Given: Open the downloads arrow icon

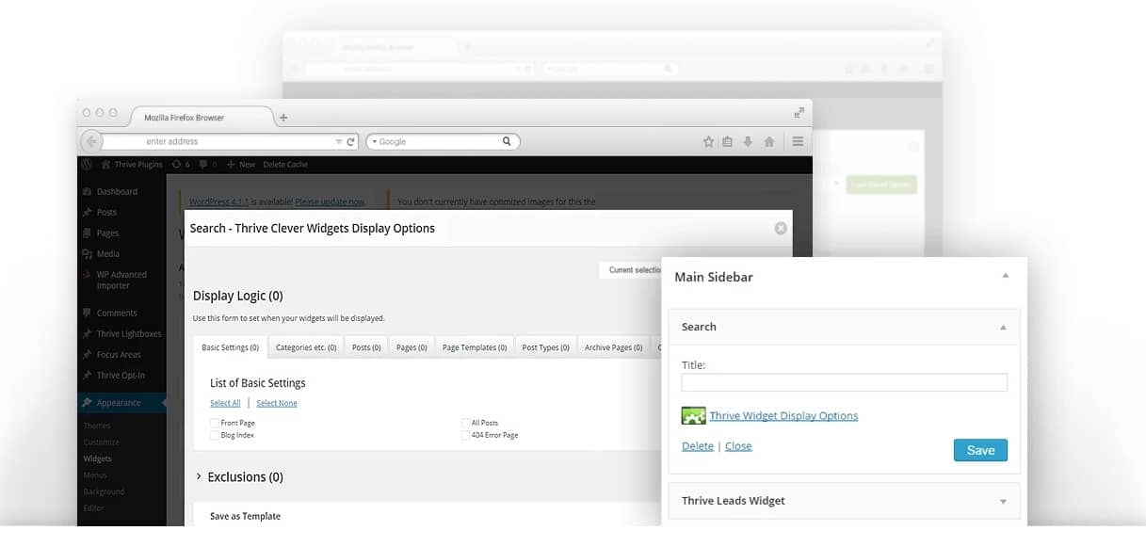Looking at the screenshot, I should tap(749, 141).
